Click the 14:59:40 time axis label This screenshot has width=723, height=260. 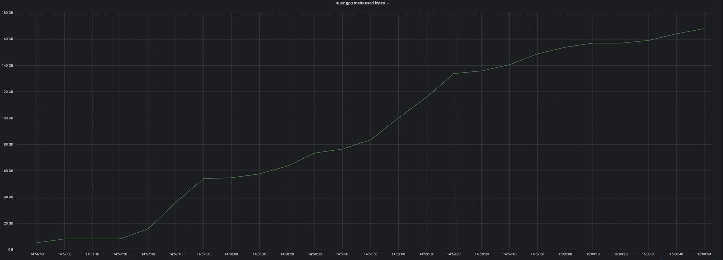point(510,254)
